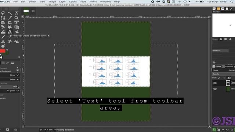Select the By Color Select tool
The height and width of the screenshot is (132, 235).
click(x=17, y=13)
